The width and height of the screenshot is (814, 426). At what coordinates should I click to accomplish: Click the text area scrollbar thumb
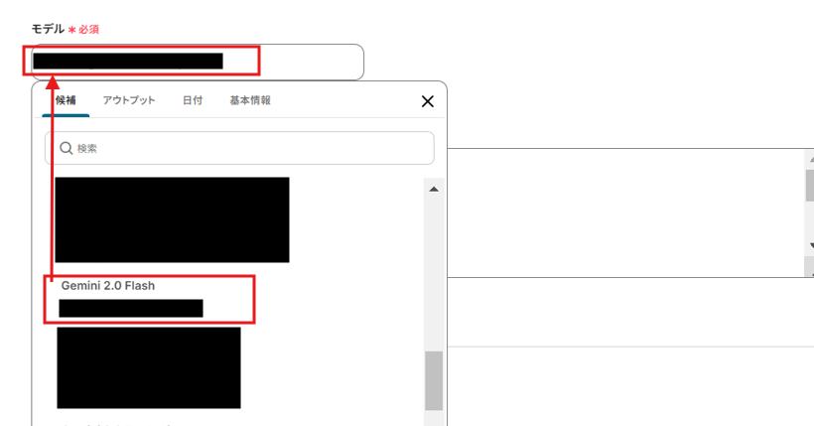[x=810, y=185]
